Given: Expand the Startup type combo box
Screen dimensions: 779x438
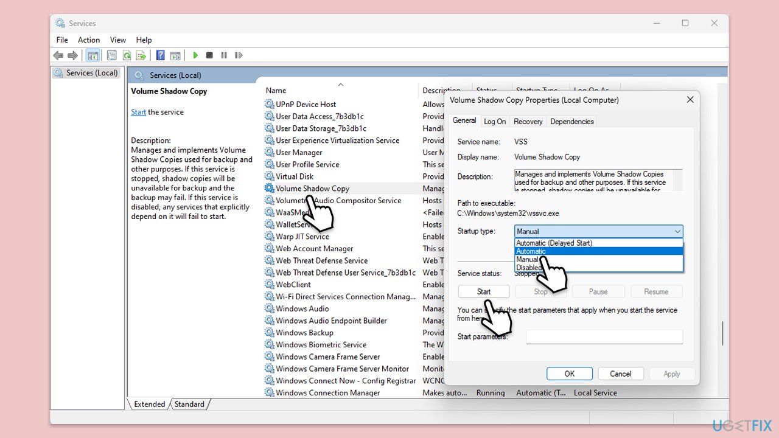Looking at the screenshot, I should pyautogui.click(x=598, y=231).
